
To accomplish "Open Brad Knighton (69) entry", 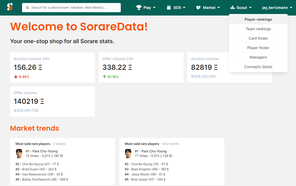I will click(x=147, y=169).
